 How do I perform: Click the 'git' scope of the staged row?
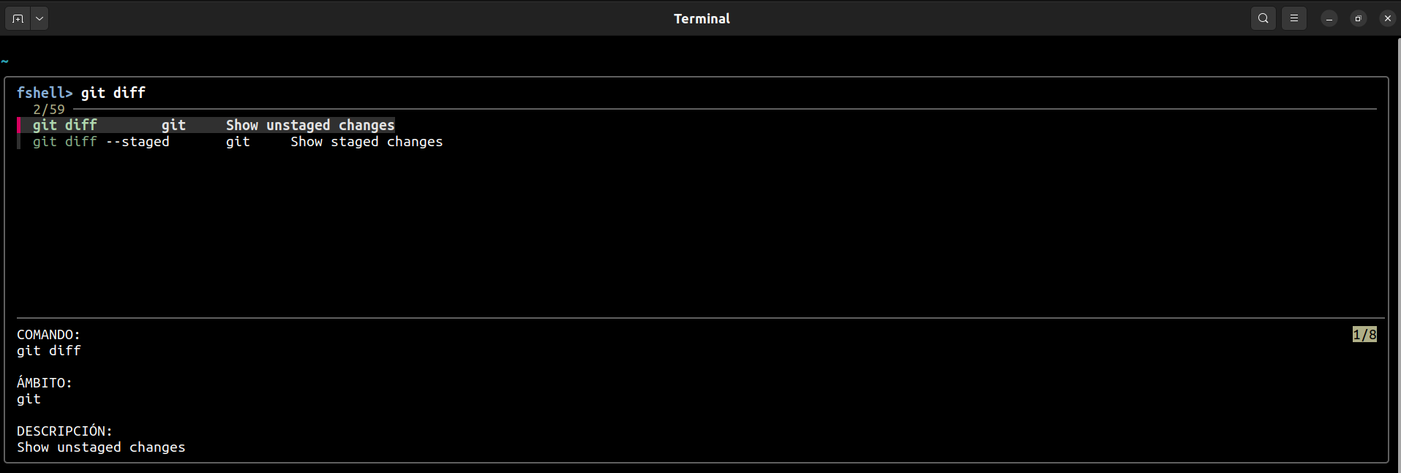[x=238, y=142]
